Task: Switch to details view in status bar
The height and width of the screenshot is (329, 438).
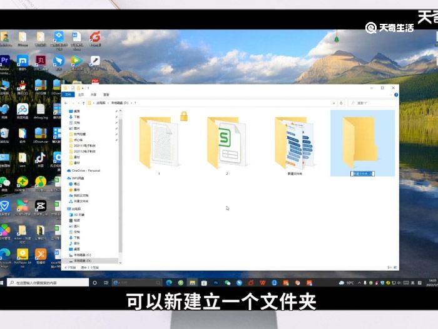Action: (390, 268)
